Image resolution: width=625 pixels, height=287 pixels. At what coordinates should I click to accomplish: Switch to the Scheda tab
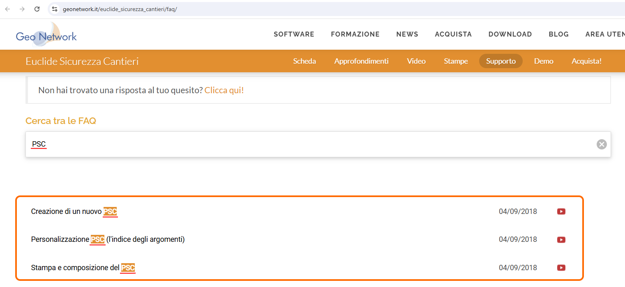pos(304,61)
